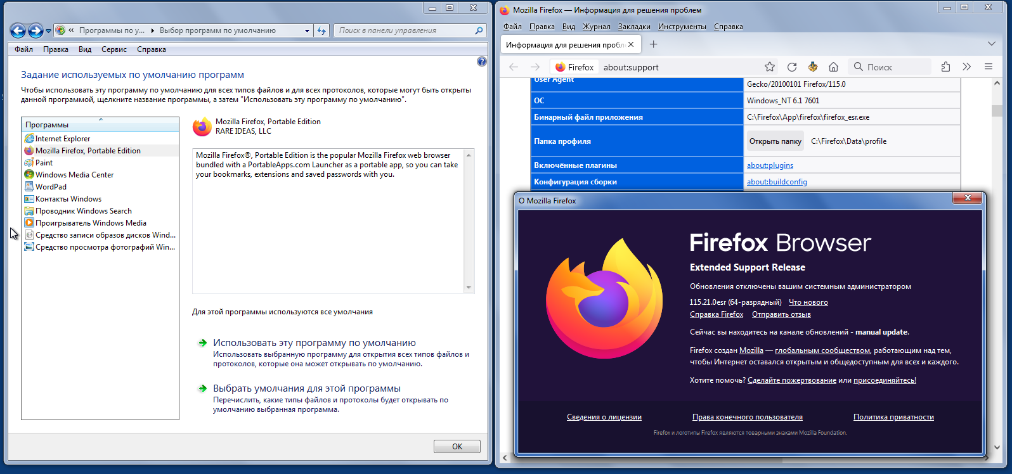Click the Forward arrow in Control Panel window
Image resolution: width=1012 pixels, height=474 pixels.
(36, 30)
